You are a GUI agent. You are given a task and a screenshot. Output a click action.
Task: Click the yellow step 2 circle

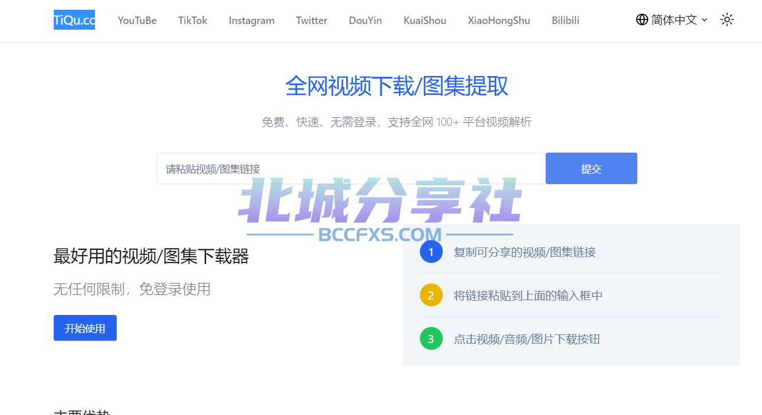(431, 295)
